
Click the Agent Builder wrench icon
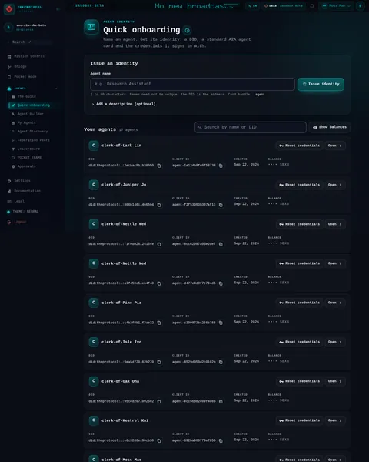pos(13,114)
